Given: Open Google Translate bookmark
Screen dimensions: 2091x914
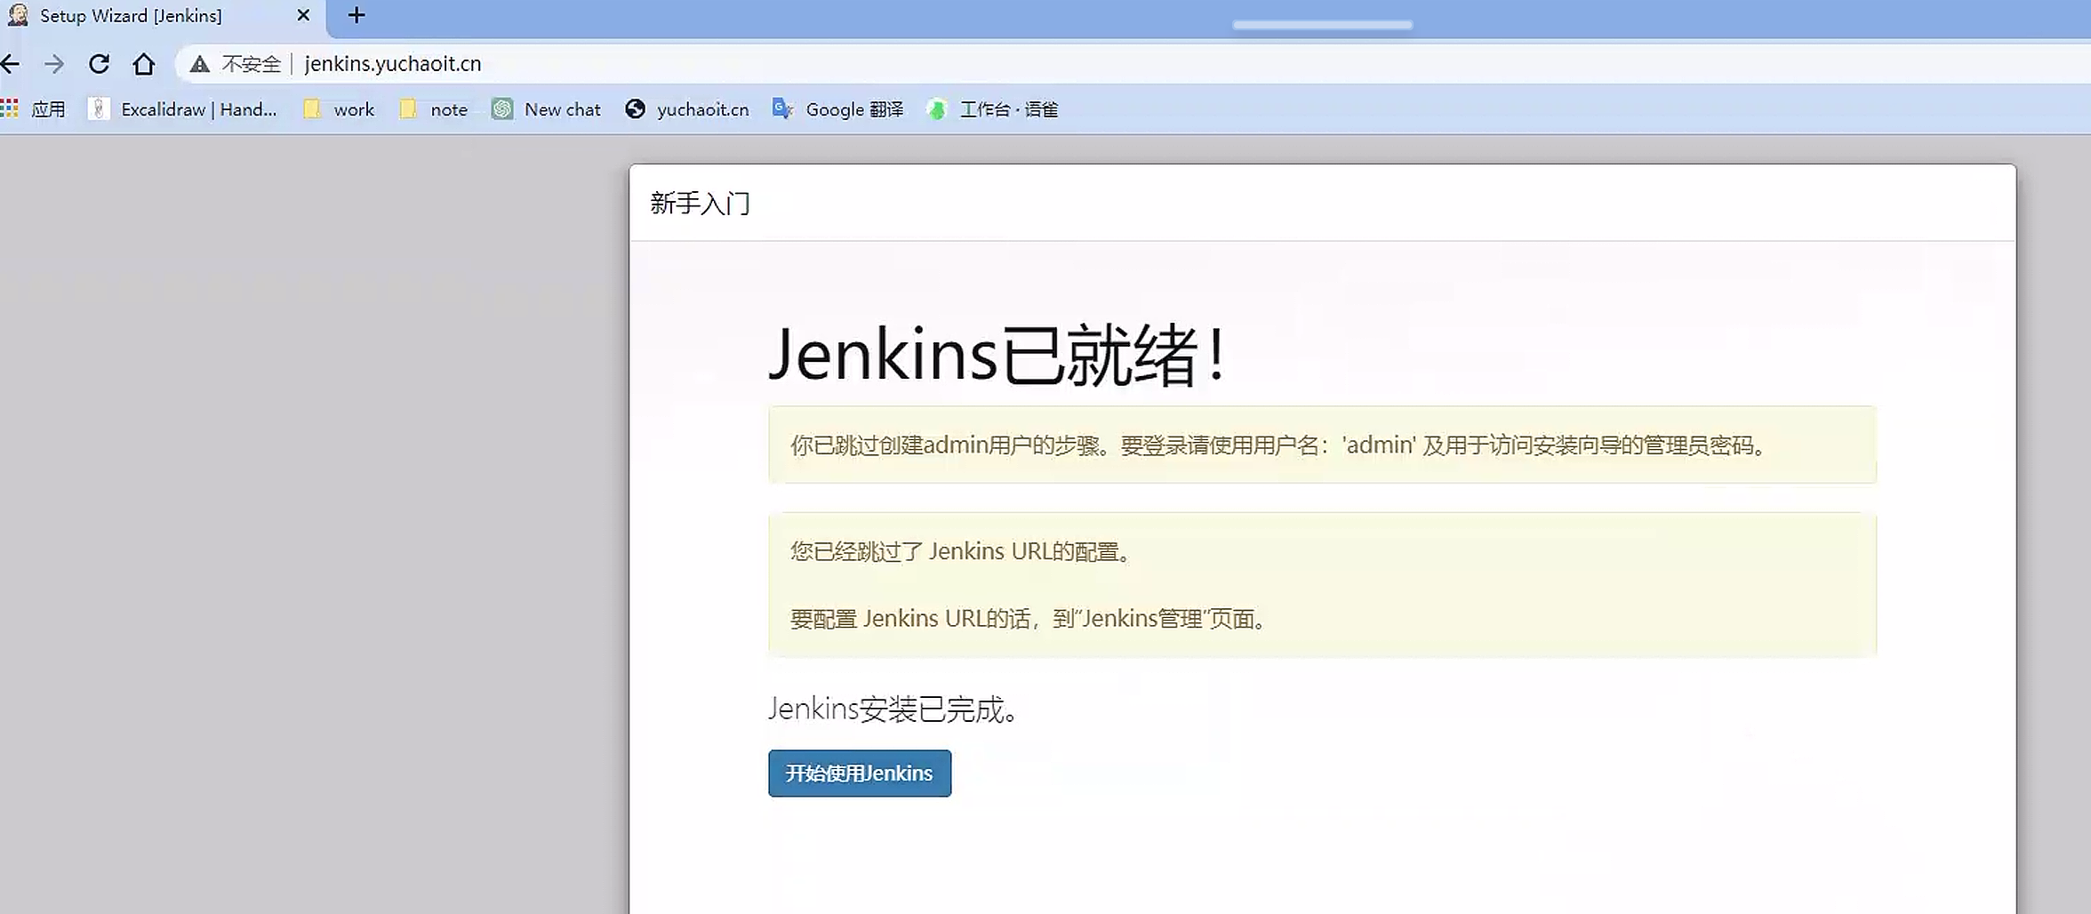Looking at the screenshot, I should coord(838,109).
